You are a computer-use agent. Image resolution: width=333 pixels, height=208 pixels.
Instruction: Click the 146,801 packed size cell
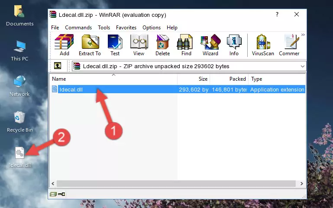[x=230, y=89]
